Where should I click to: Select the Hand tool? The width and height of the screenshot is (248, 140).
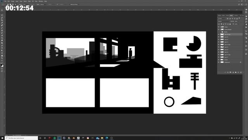click(x=2, y=56)
